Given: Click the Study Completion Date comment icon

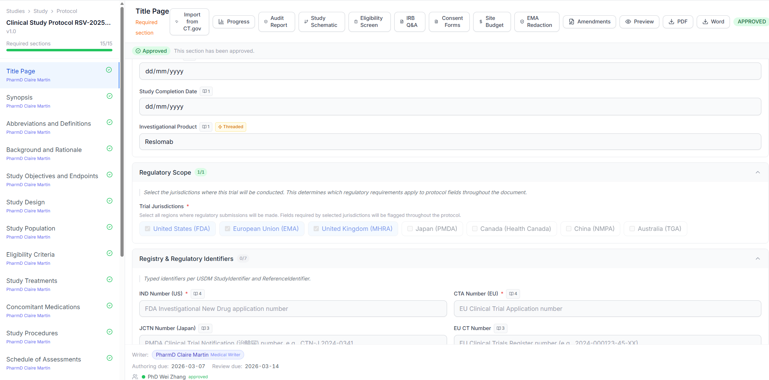Looking at the screenshot, I should tap(206, 92).
